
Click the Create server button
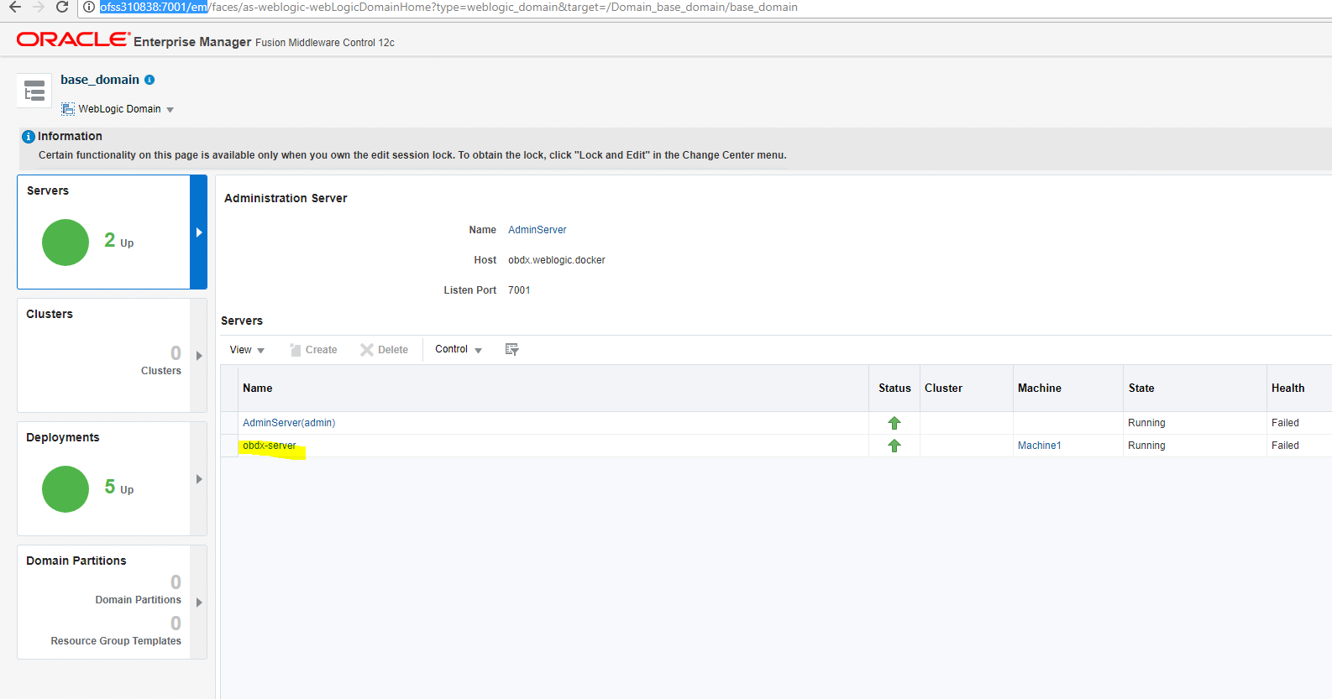[313, 350]
